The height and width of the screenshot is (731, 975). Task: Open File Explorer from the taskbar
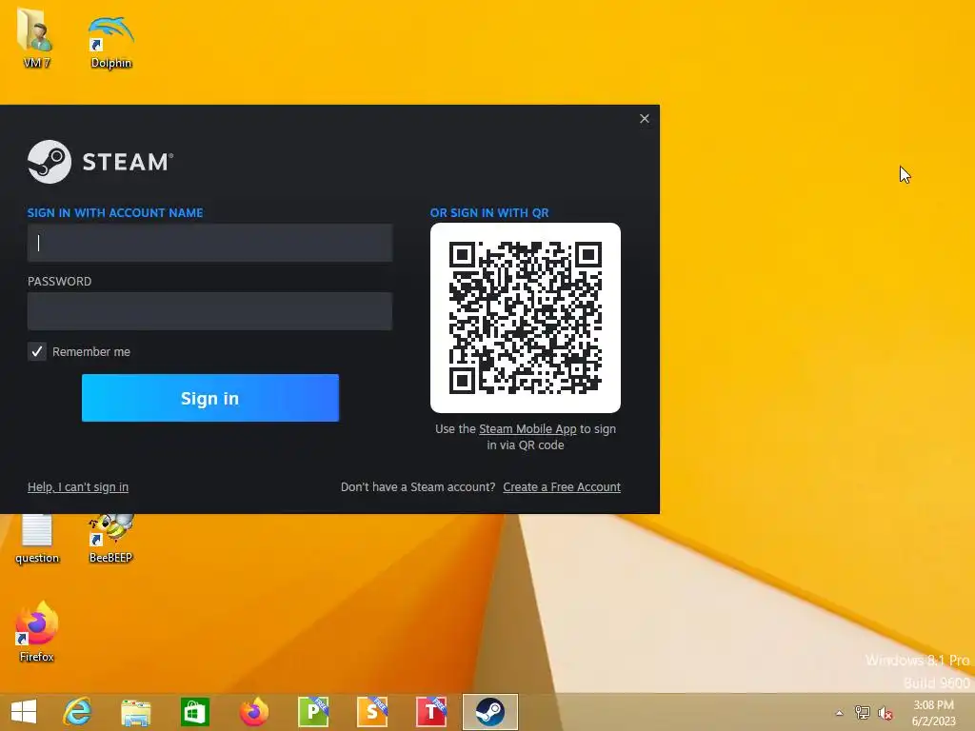coord(135,712)
